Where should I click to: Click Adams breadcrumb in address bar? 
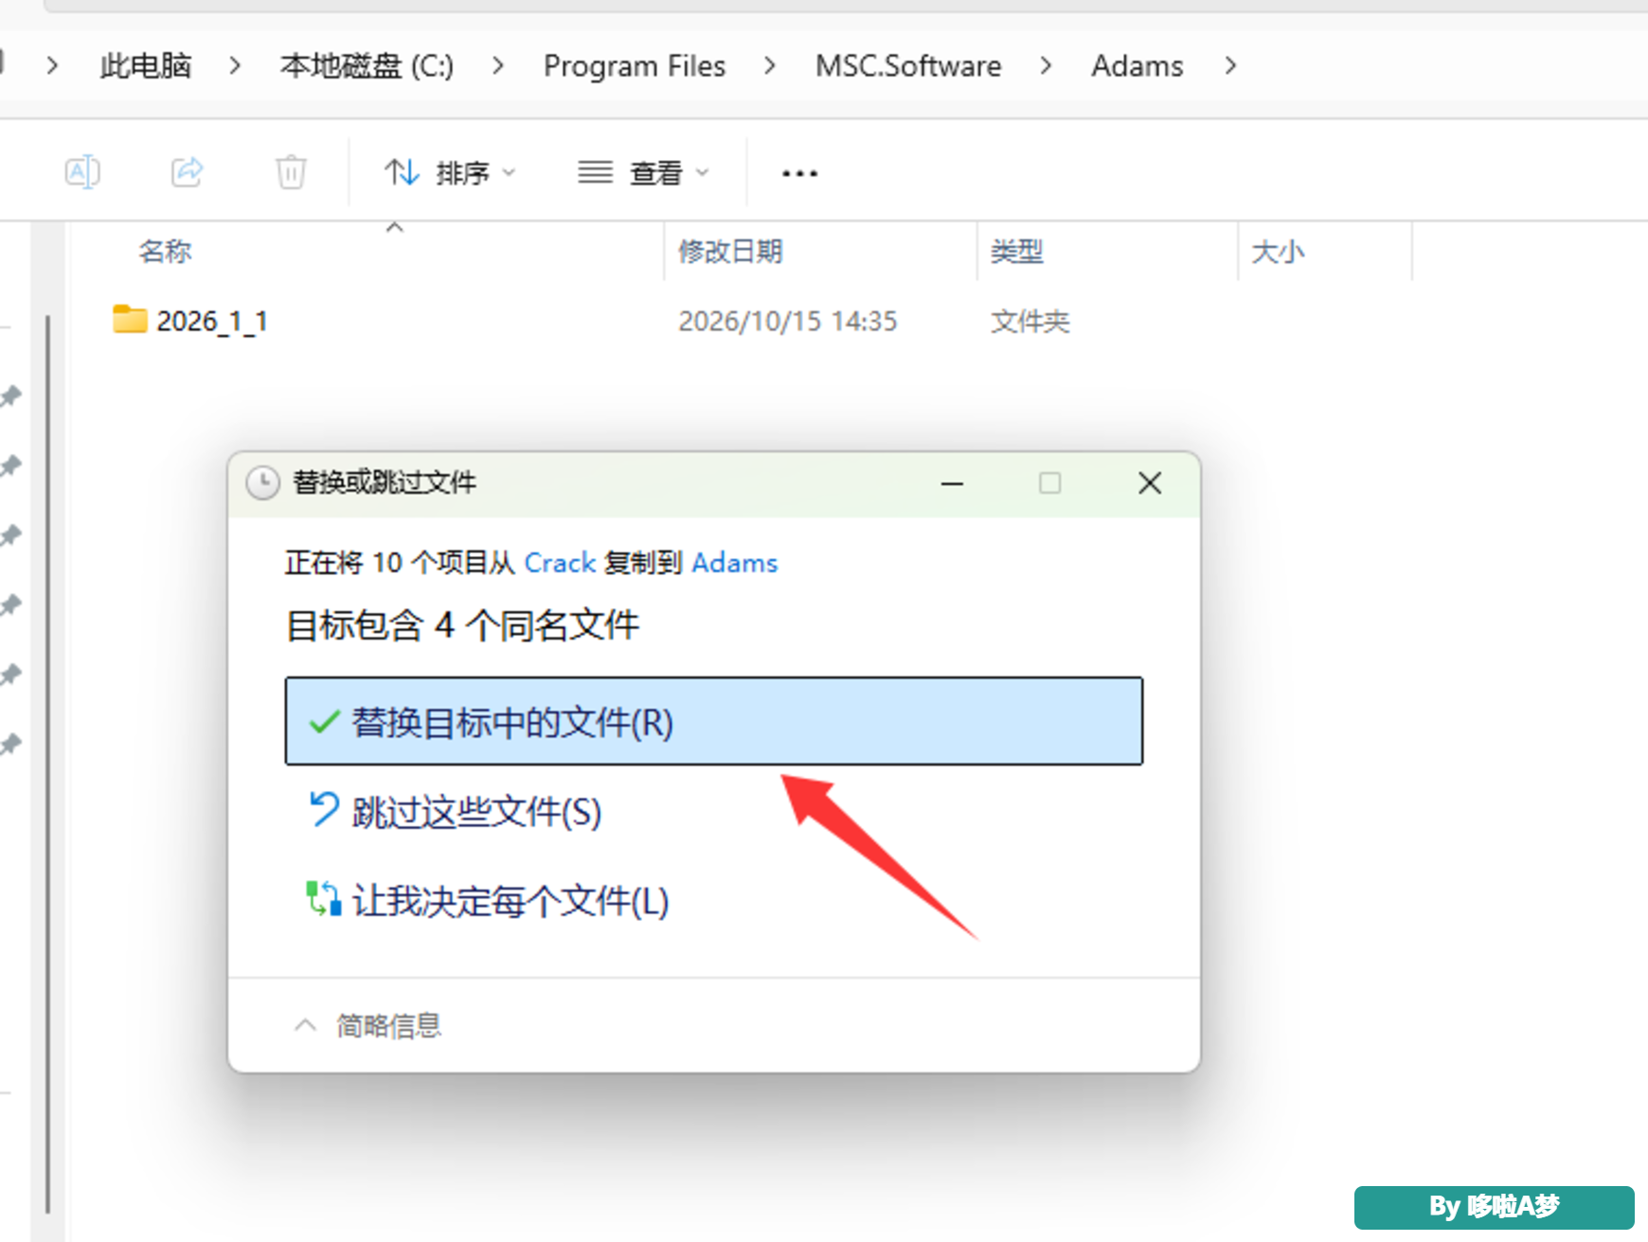tap(1137, 65)
